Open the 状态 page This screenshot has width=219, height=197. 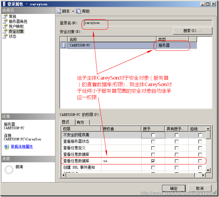pyautogui.click(x=12, y=36)
